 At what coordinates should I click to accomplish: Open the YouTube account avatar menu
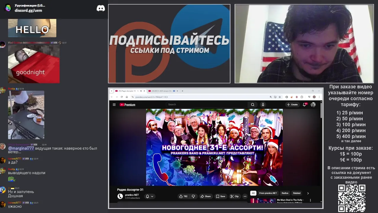click(313, 104)
